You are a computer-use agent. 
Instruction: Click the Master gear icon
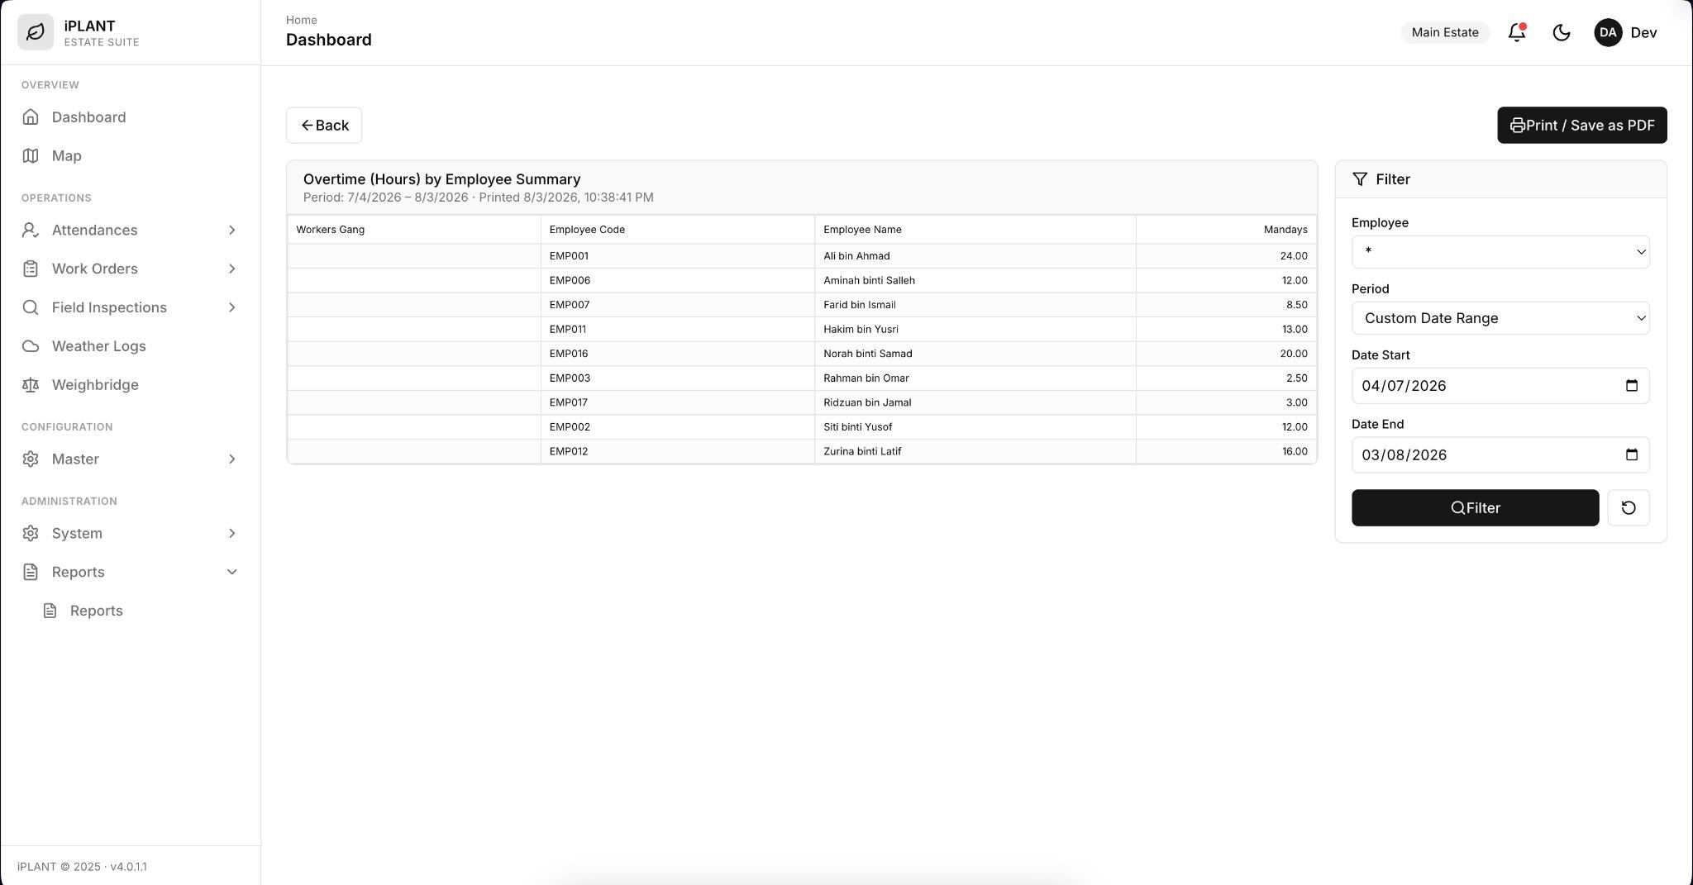pos(31,459)
